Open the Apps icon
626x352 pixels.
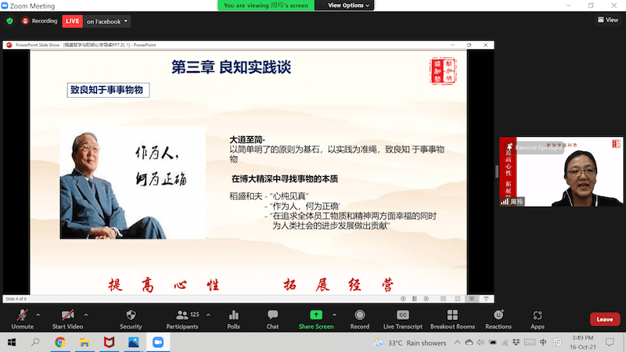(538, 315)
